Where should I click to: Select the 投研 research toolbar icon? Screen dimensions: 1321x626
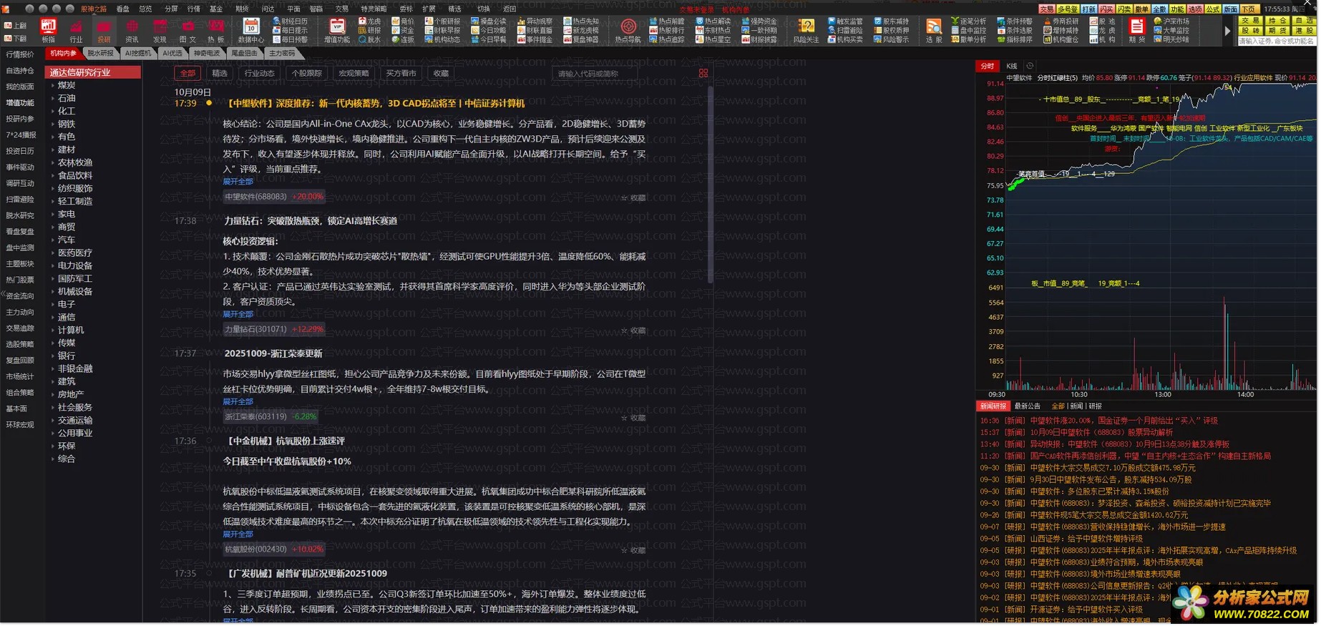point(104,31)
